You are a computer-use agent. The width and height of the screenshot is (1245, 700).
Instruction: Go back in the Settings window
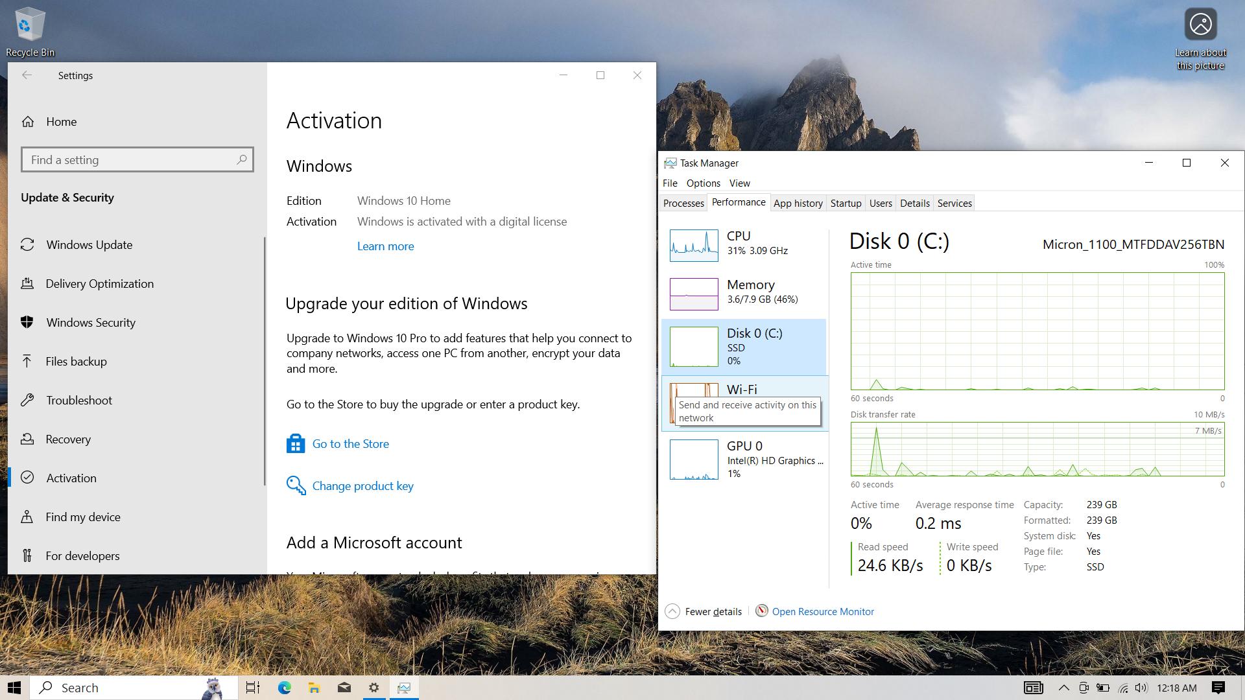(27, 75)
